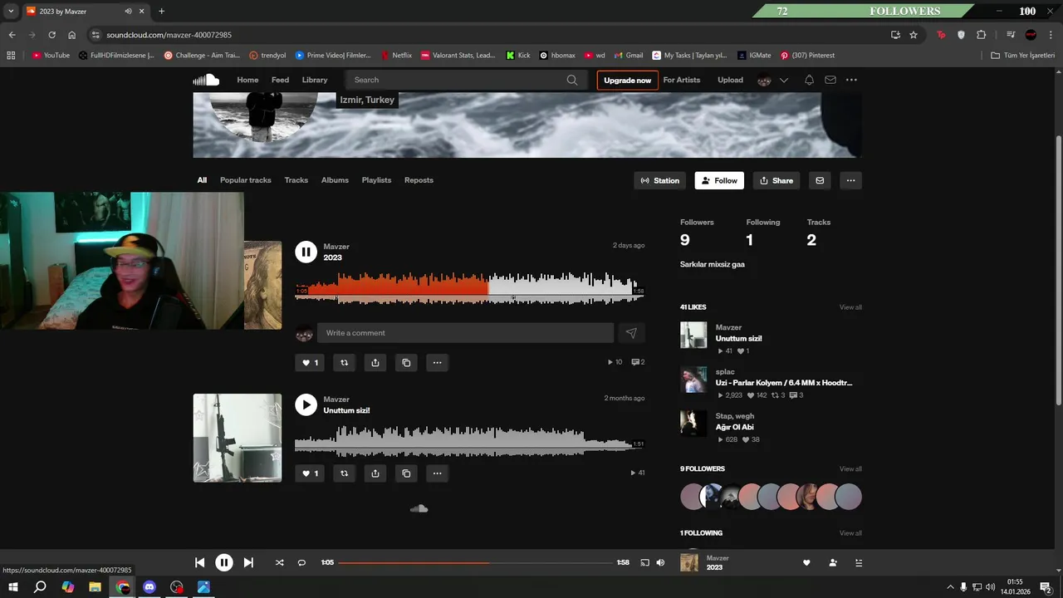This screenshot has width=1063, height=598.
Task: Open the For Artists link
Action: 682,80
